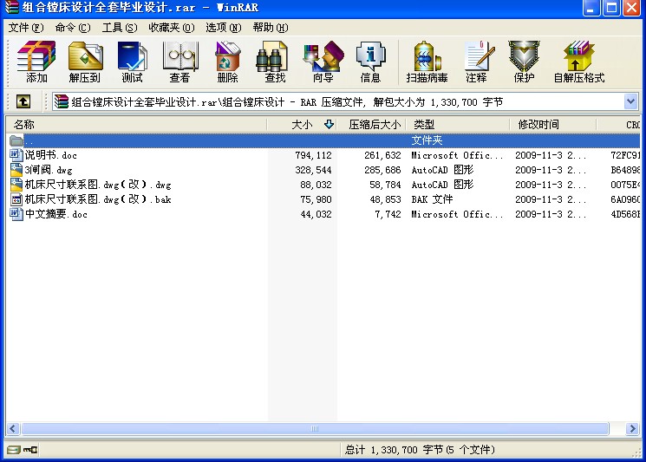Click the parent folder icon in list

(16, 140)
